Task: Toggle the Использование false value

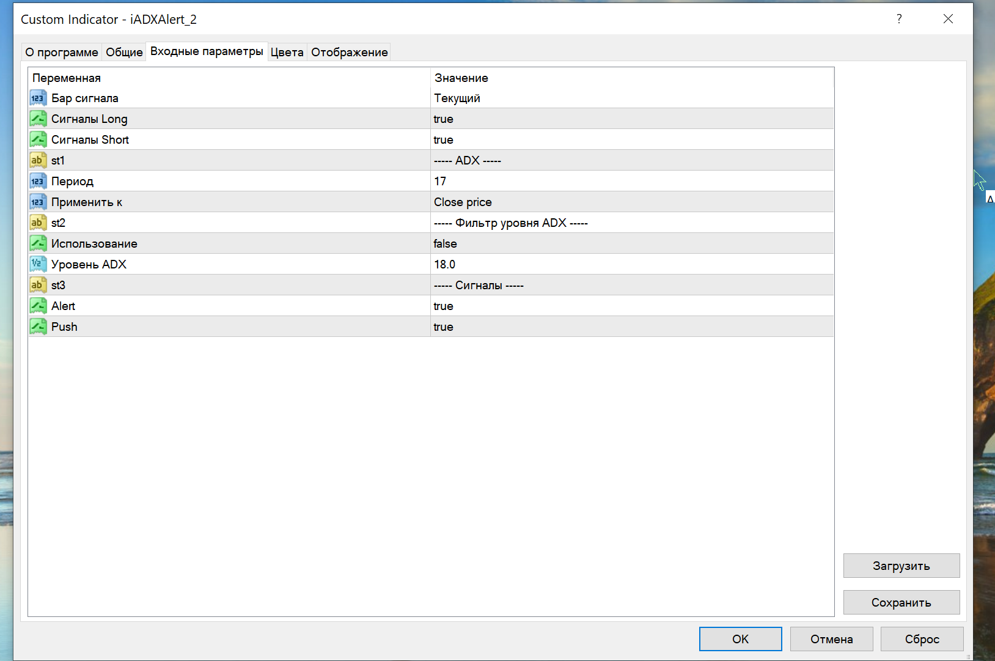Action: pyautogui.click(x=446, y=244)
